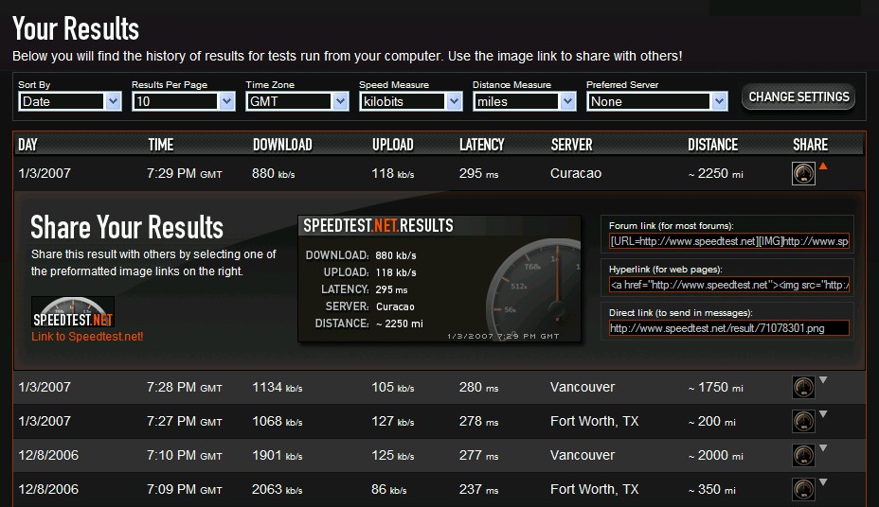
Task: Open the Distance Measure dropdown
Action: click(524, 101)
